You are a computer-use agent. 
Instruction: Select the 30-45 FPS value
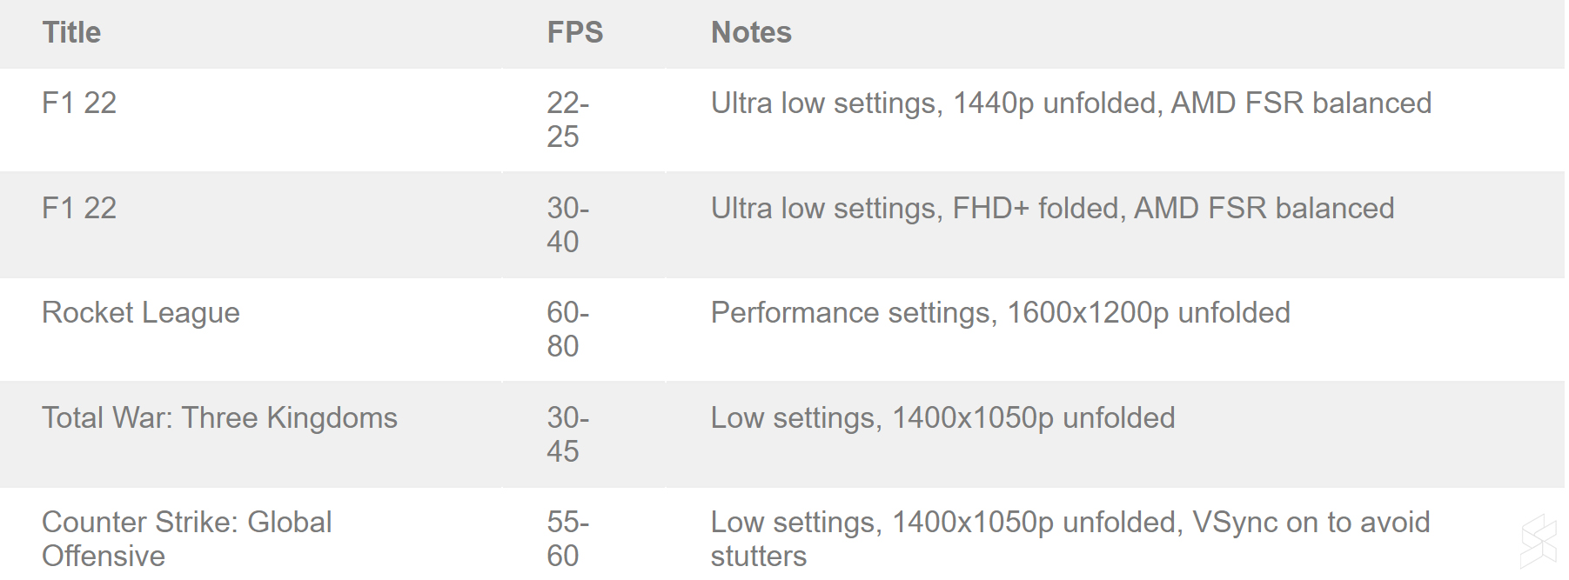coord(567,435)
